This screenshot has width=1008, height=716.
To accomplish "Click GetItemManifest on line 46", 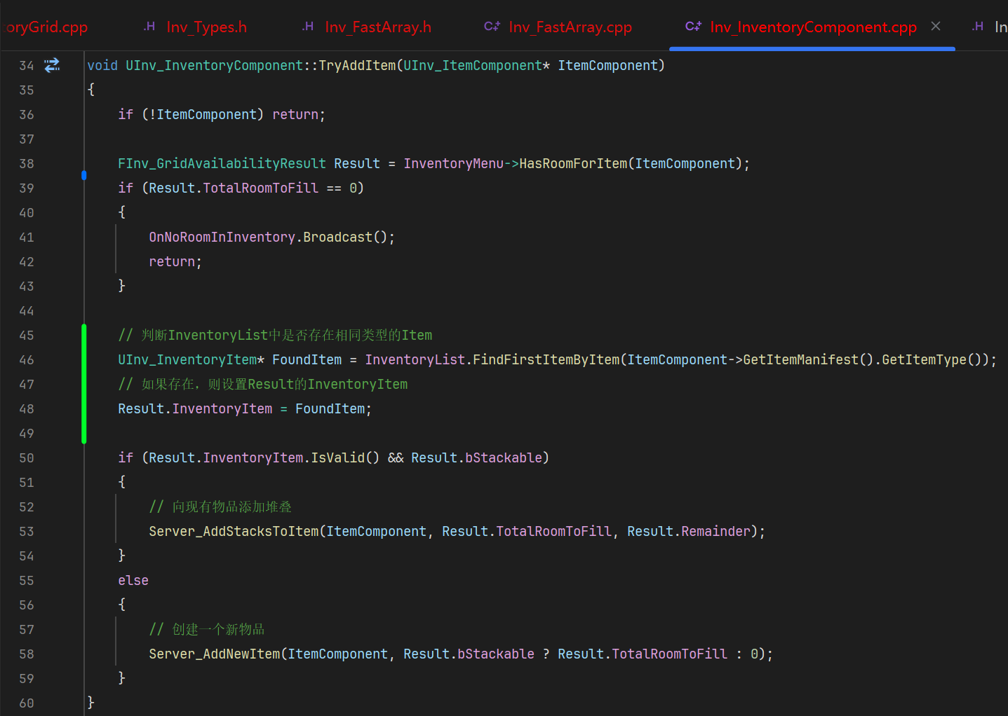I will [x=800, y=359].
